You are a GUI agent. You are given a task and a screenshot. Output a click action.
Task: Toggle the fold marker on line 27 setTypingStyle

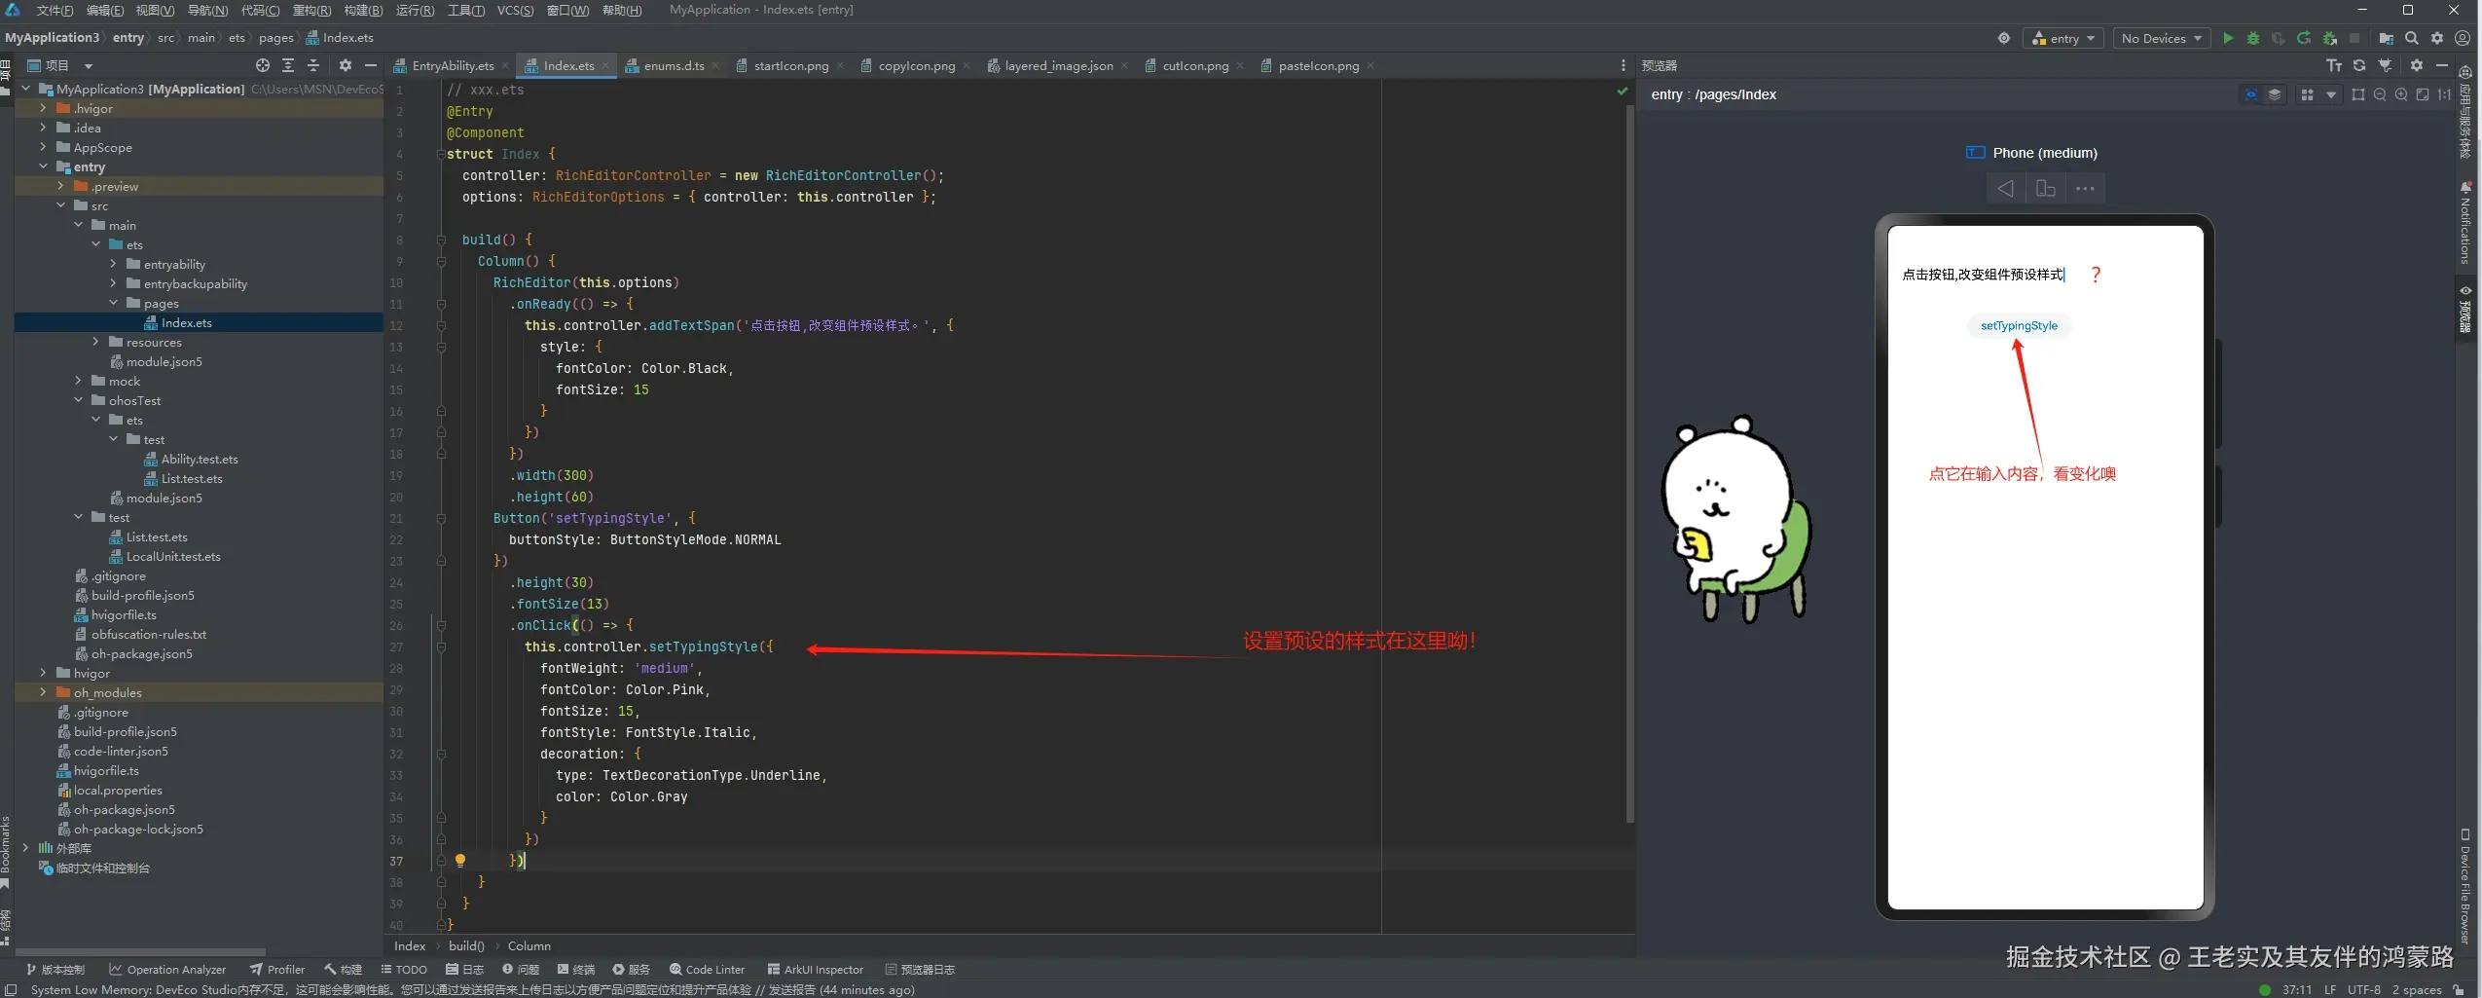pos(441,647)
